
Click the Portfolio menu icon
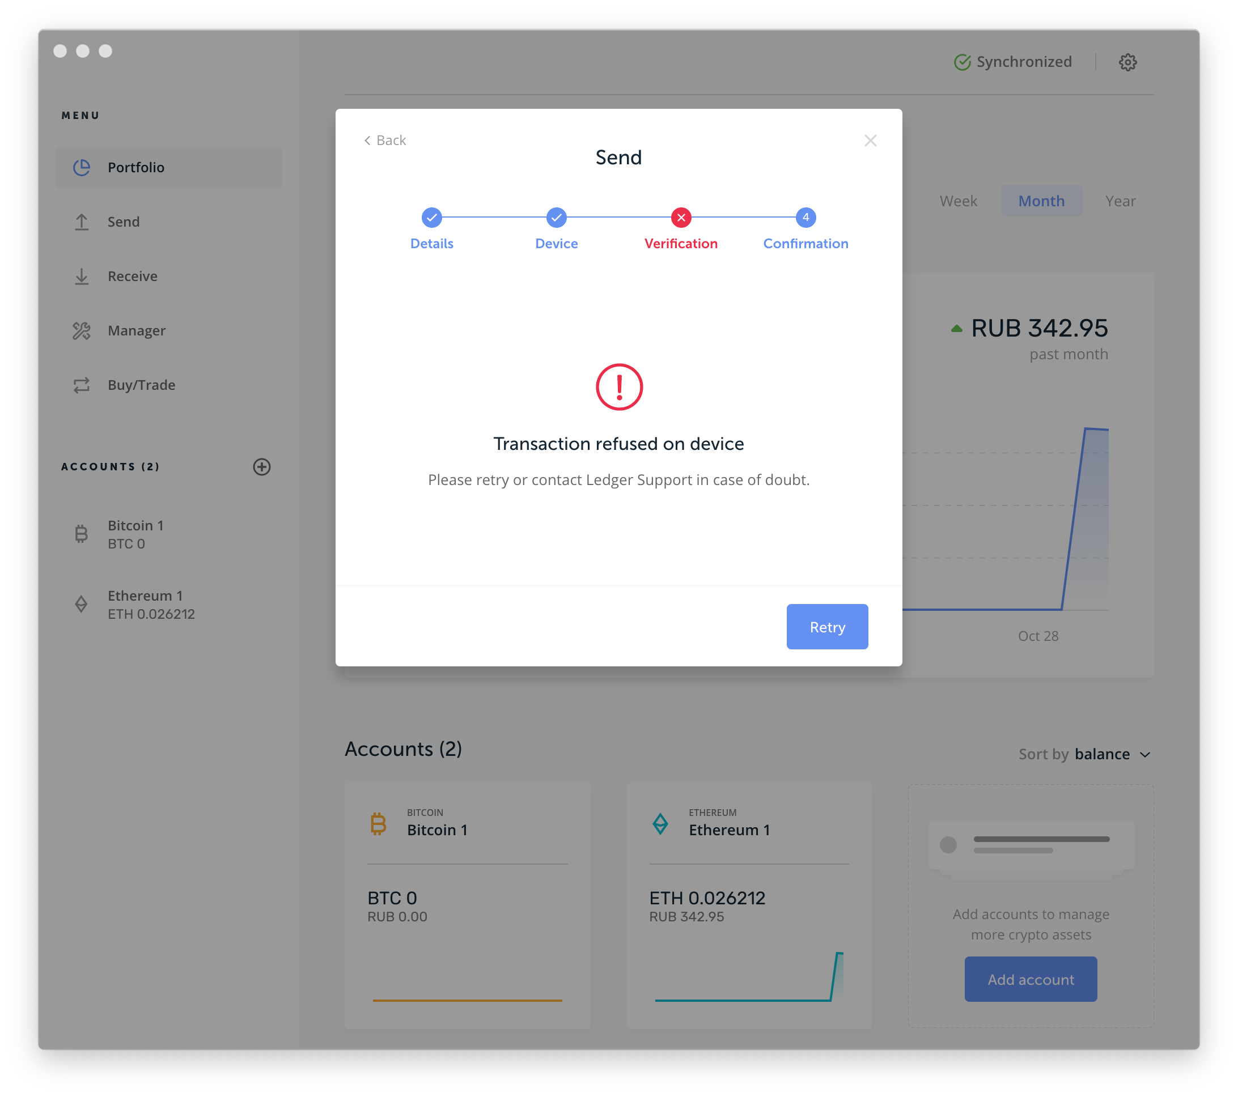[84, 166]
